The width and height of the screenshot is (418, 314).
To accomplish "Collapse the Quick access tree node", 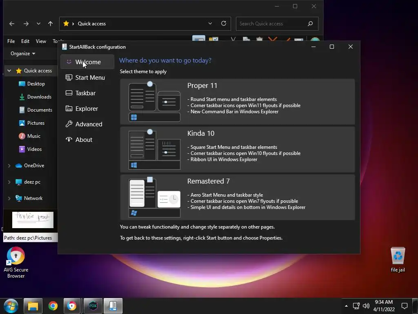I will point(9,71).
